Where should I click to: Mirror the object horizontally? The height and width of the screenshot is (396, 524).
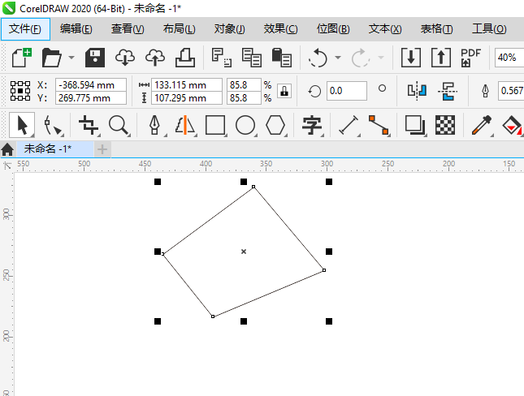pos(417,91)
